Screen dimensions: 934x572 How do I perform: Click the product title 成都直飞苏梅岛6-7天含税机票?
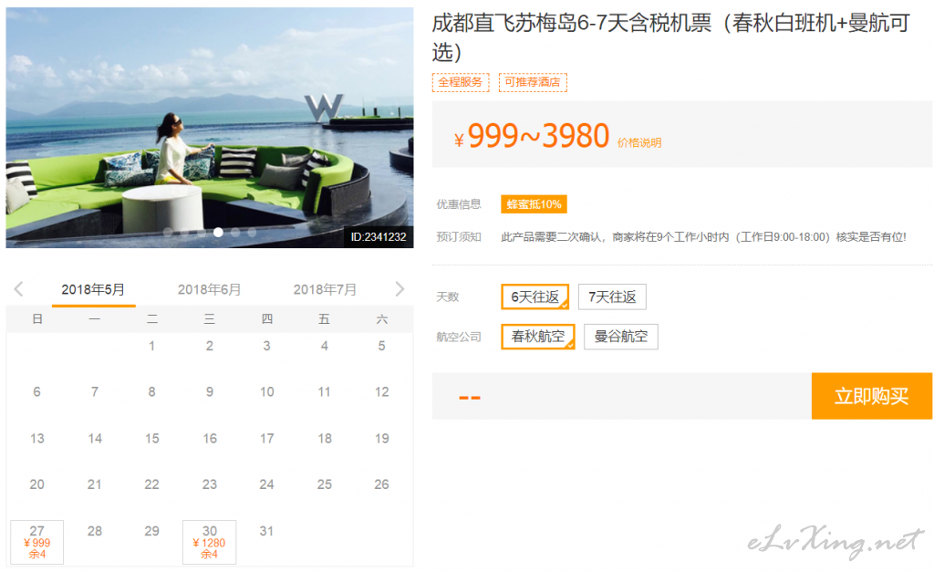click(x=670, y=37)
